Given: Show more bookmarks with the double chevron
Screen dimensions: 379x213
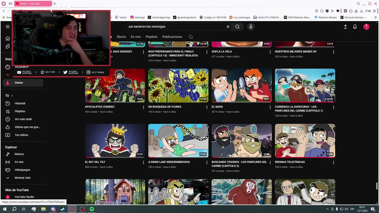Looking at the screenshot, I should (x=376, y=17).
